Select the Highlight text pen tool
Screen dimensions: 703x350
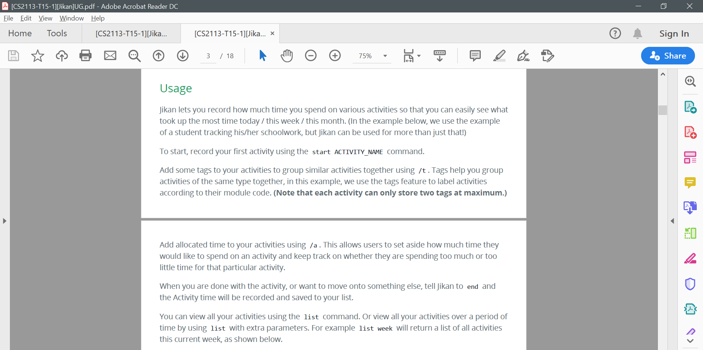click(x=499, y=56)
